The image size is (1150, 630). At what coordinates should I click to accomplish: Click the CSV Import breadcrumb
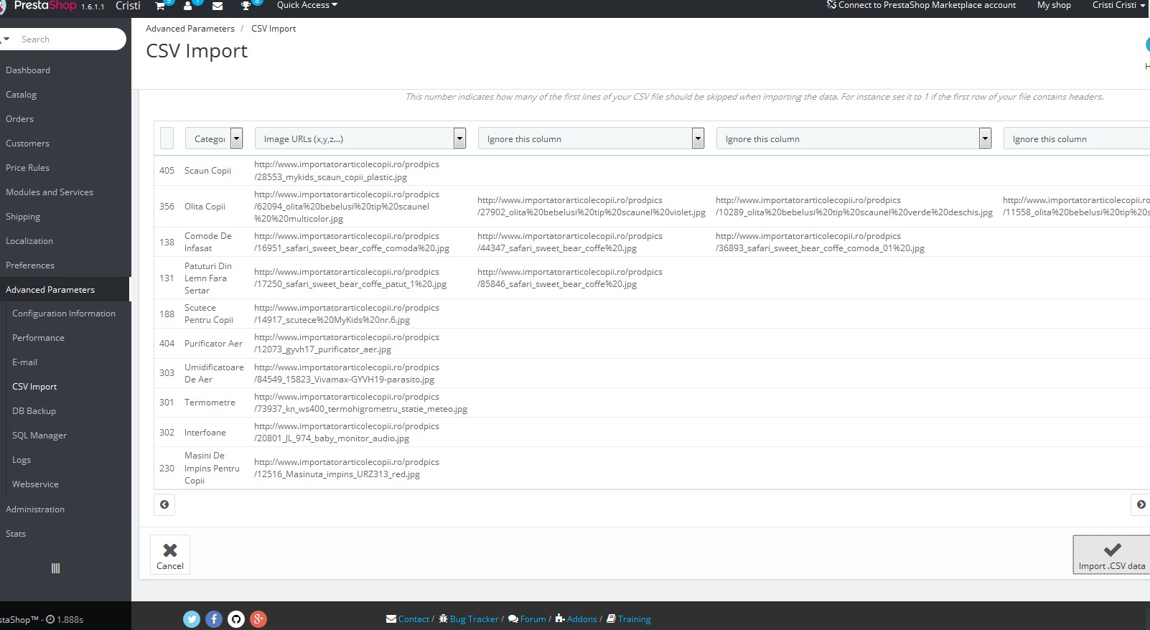(274, 29)
